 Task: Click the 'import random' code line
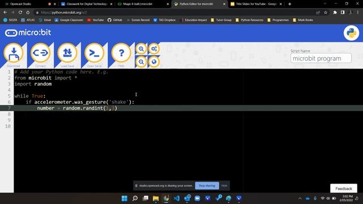(33, 84)
